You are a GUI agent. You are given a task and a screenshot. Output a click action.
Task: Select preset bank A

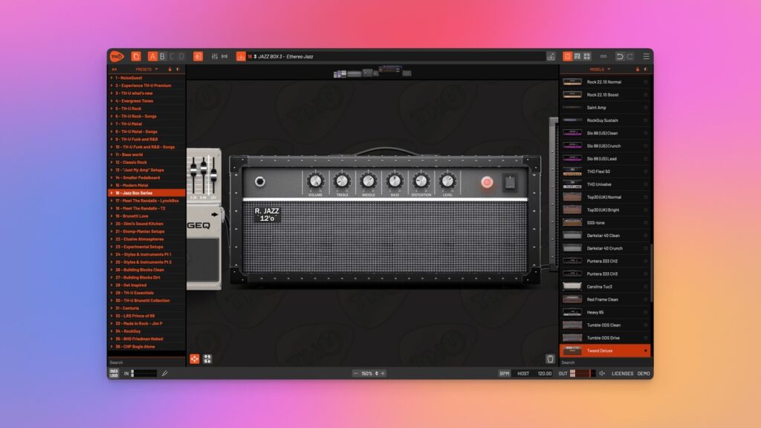152,56
